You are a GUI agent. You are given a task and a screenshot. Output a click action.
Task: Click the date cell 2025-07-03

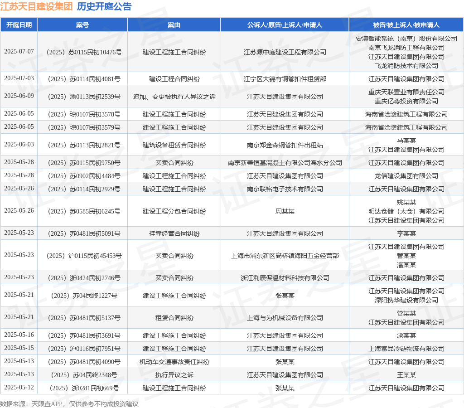click(x=19, y=78)
